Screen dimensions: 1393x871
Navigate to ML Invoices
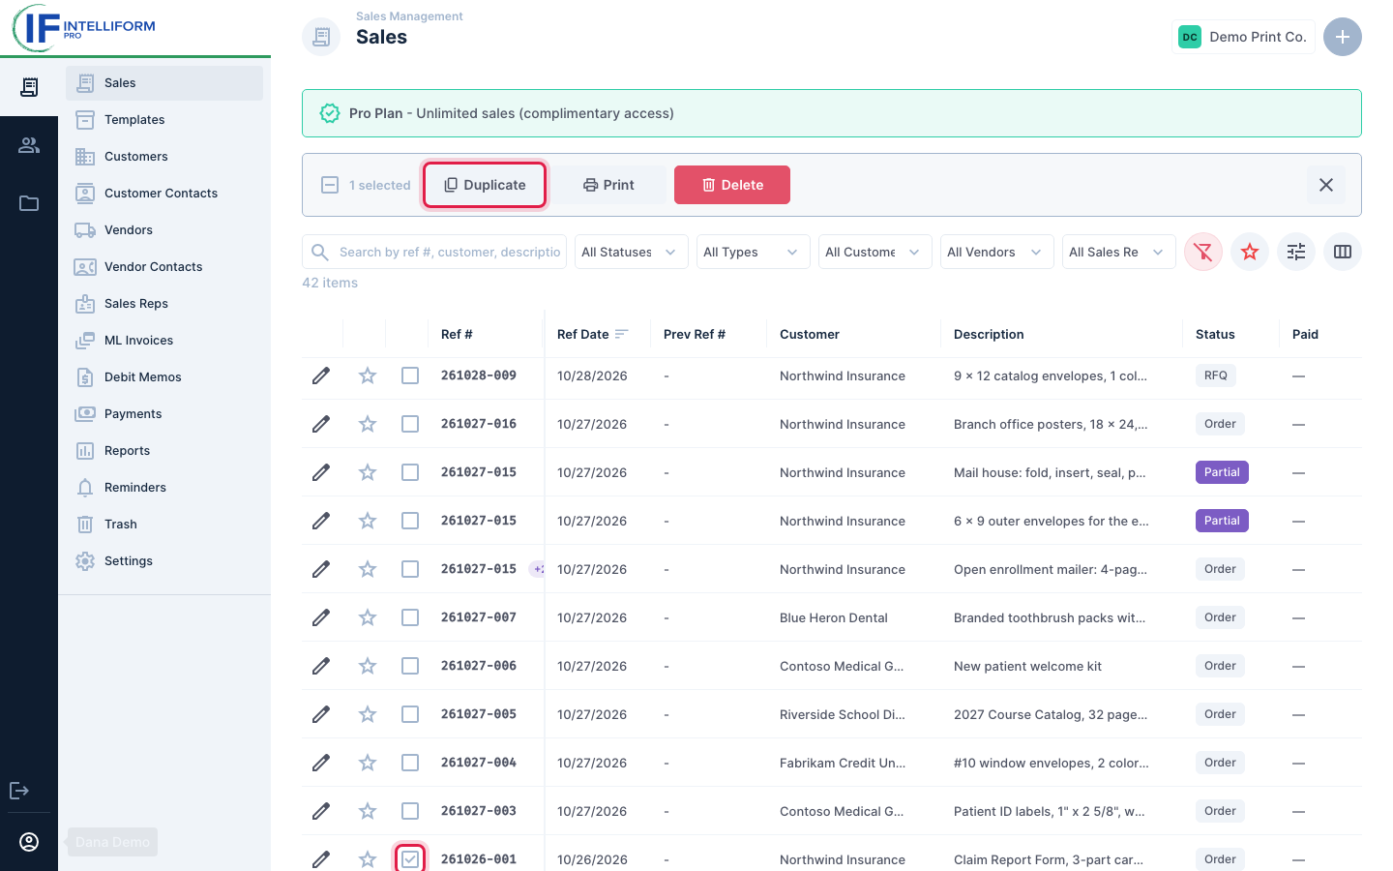coord(164,341)
